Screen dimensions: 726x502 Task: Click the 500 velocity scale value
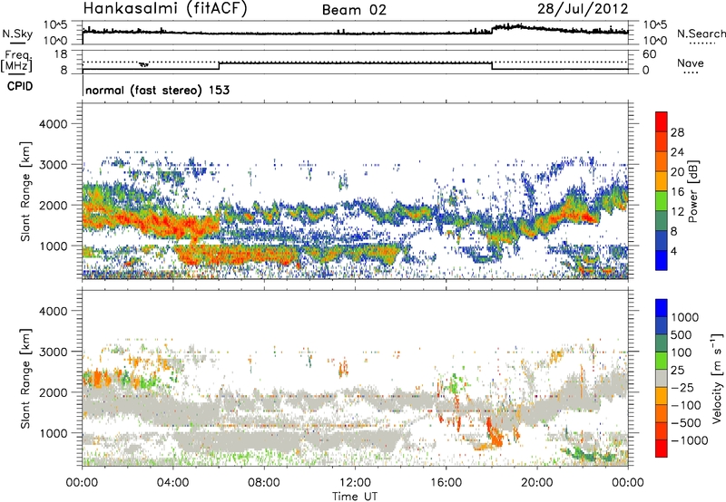tap(682, 335)
